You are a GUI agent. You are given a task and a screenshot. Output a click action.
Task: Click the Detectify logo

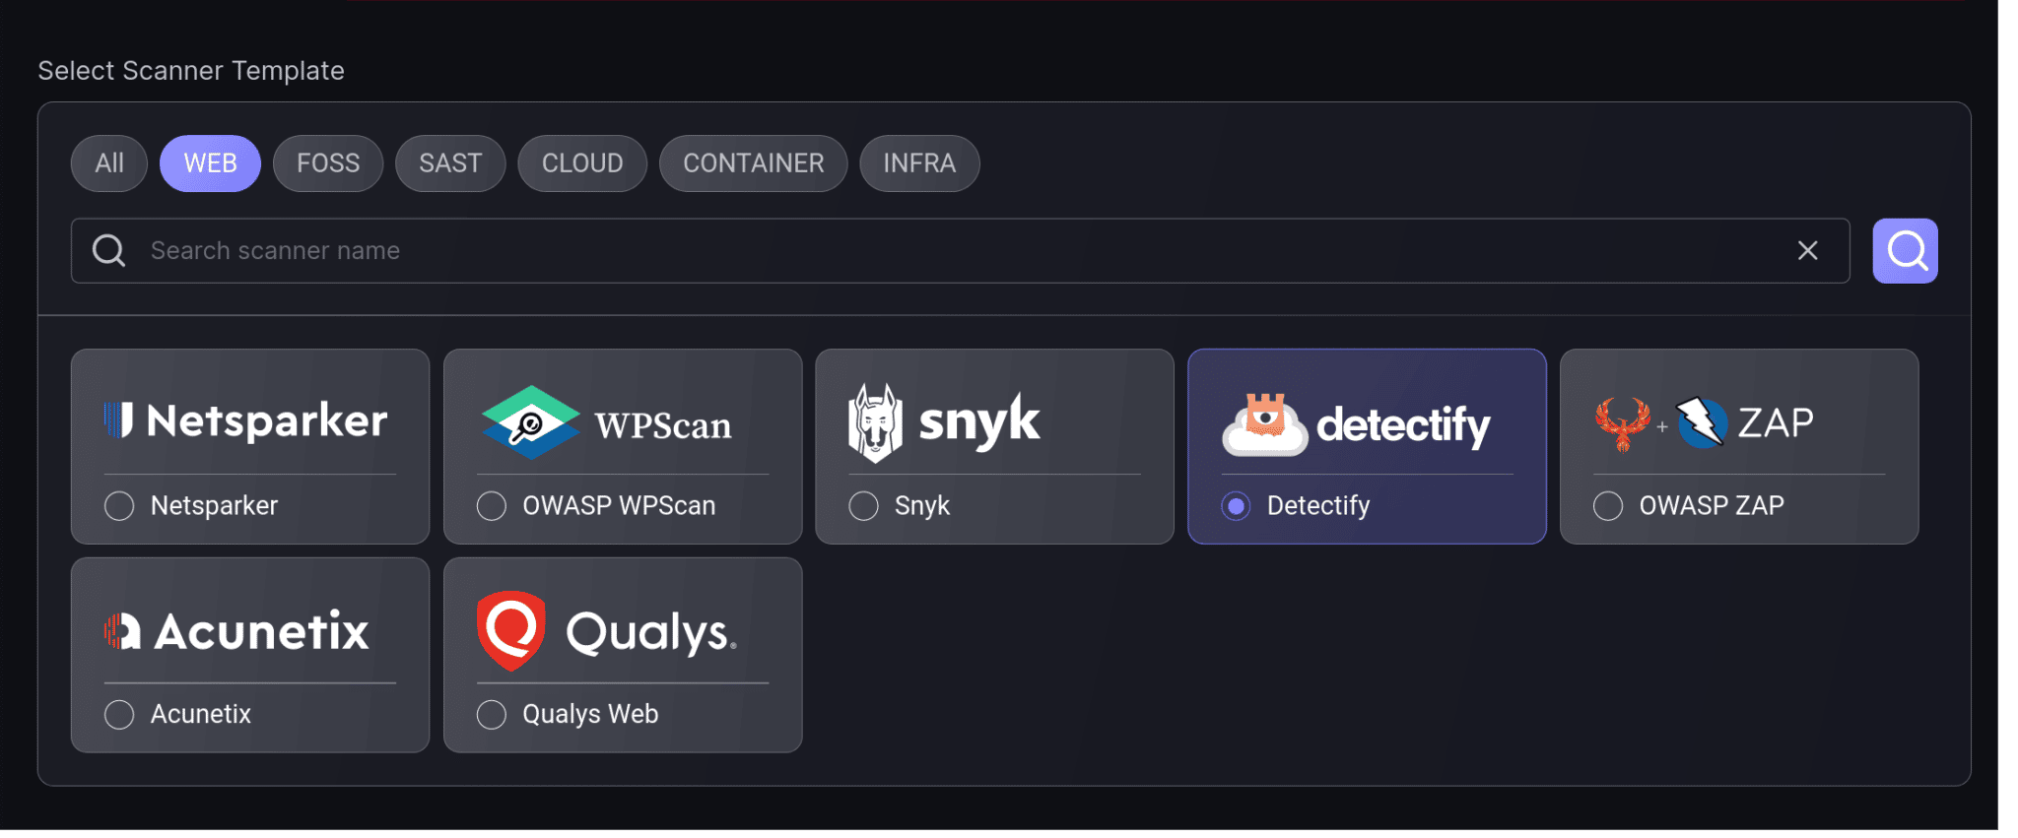[1356, 424]
